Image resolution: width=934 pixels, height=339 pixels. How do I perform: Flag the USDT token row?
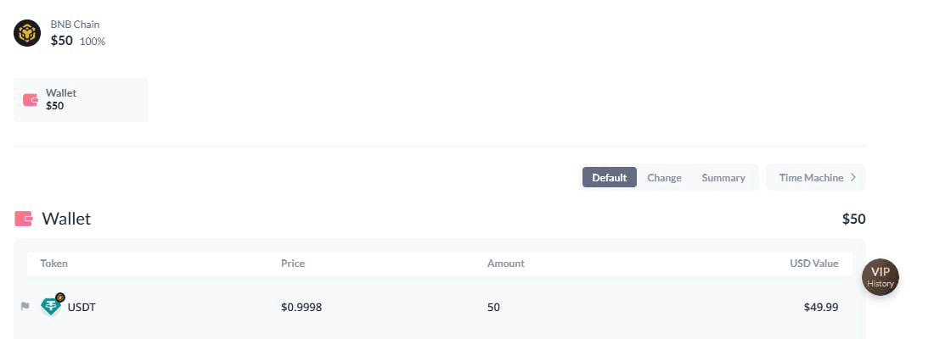[25, 306]
